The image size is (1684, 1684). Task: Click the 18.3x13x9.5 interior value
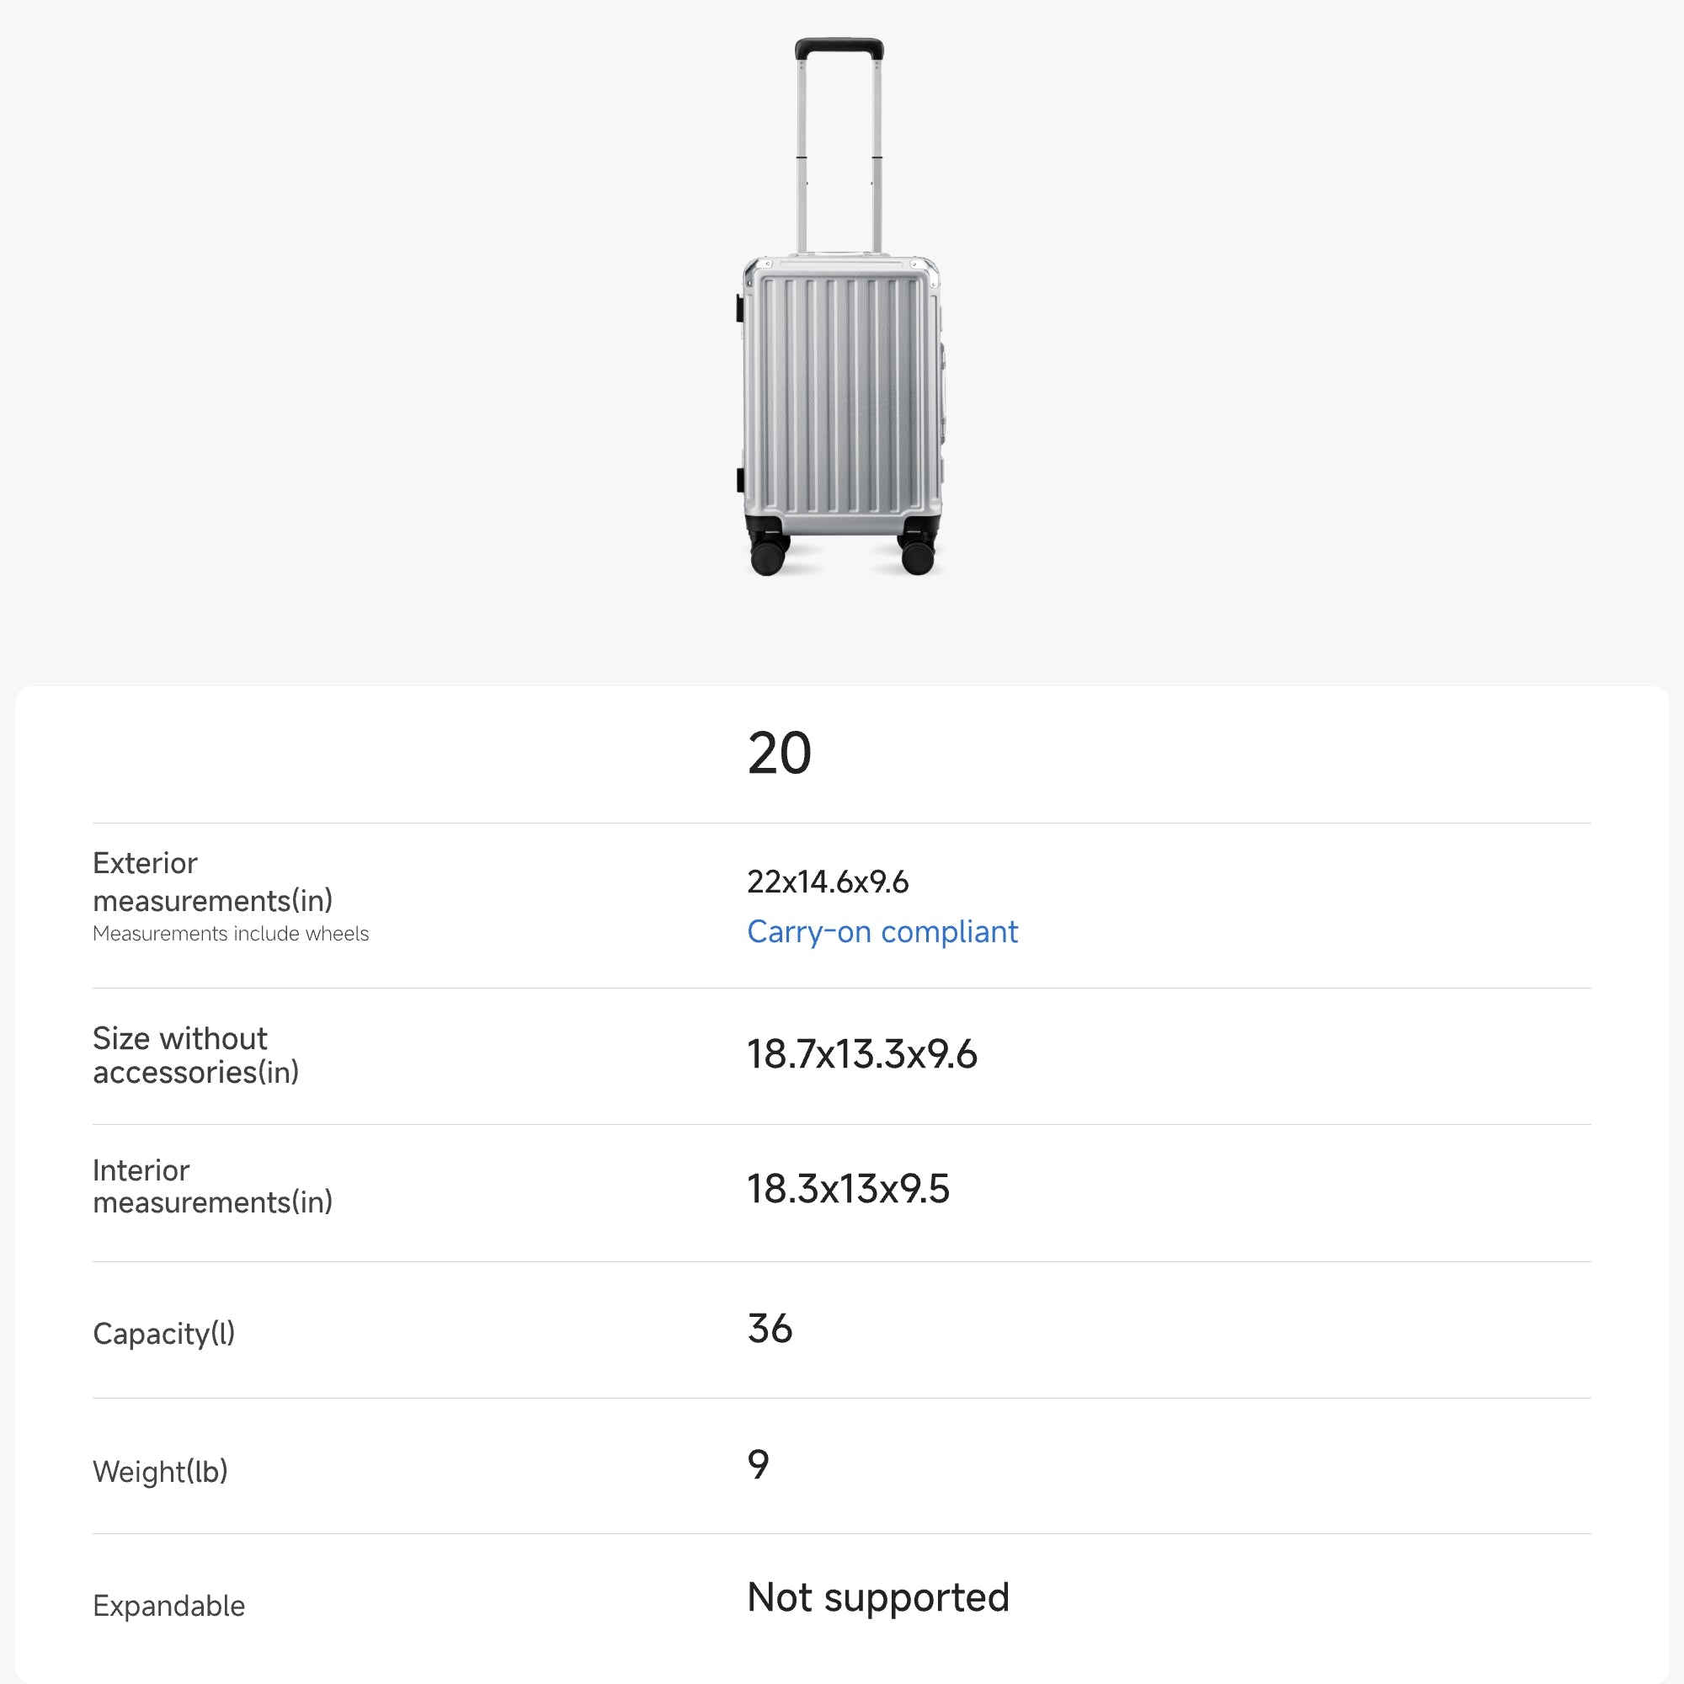pos(848,1189)
